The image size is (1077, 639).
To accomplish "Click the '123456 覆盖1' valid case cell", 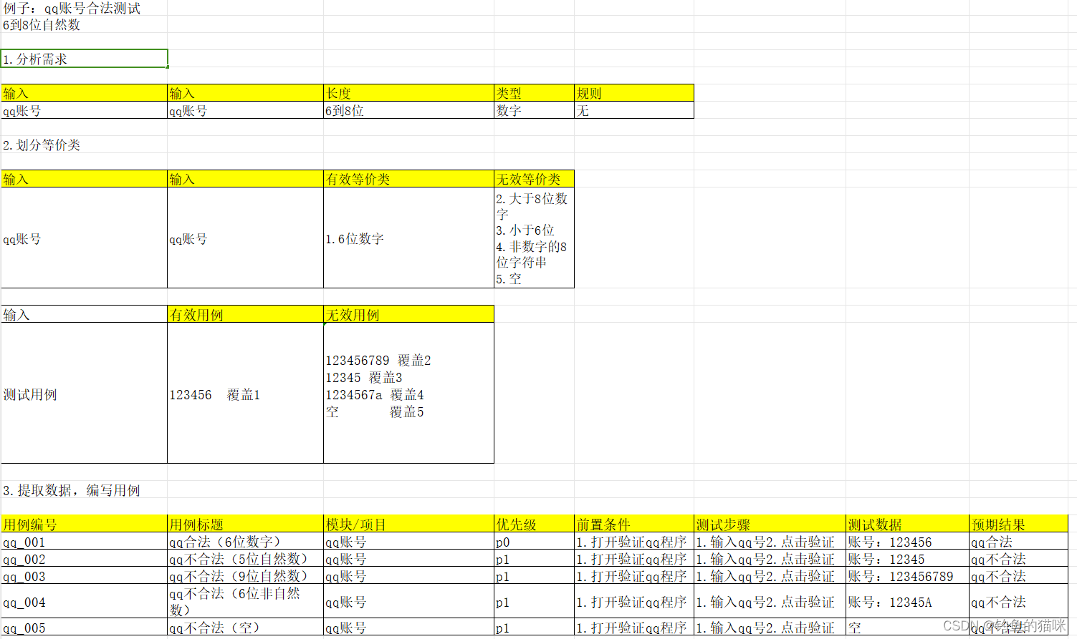I will pyautogui.click(x=245, y=394).
